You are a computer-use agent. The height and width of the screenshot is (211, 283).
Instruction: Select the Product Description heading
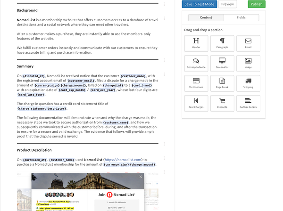pyautogui.click(x=34, y=150)
